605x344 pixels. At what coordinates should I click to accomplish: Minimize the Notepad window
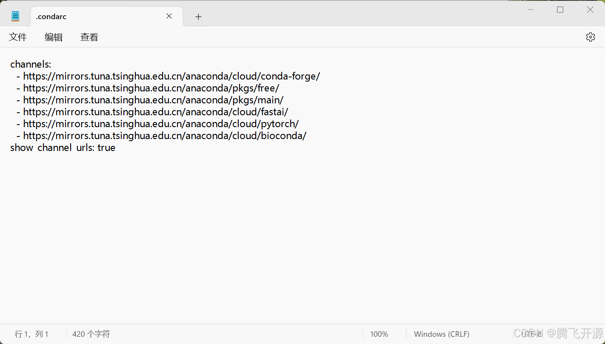[x=531, y=10]
